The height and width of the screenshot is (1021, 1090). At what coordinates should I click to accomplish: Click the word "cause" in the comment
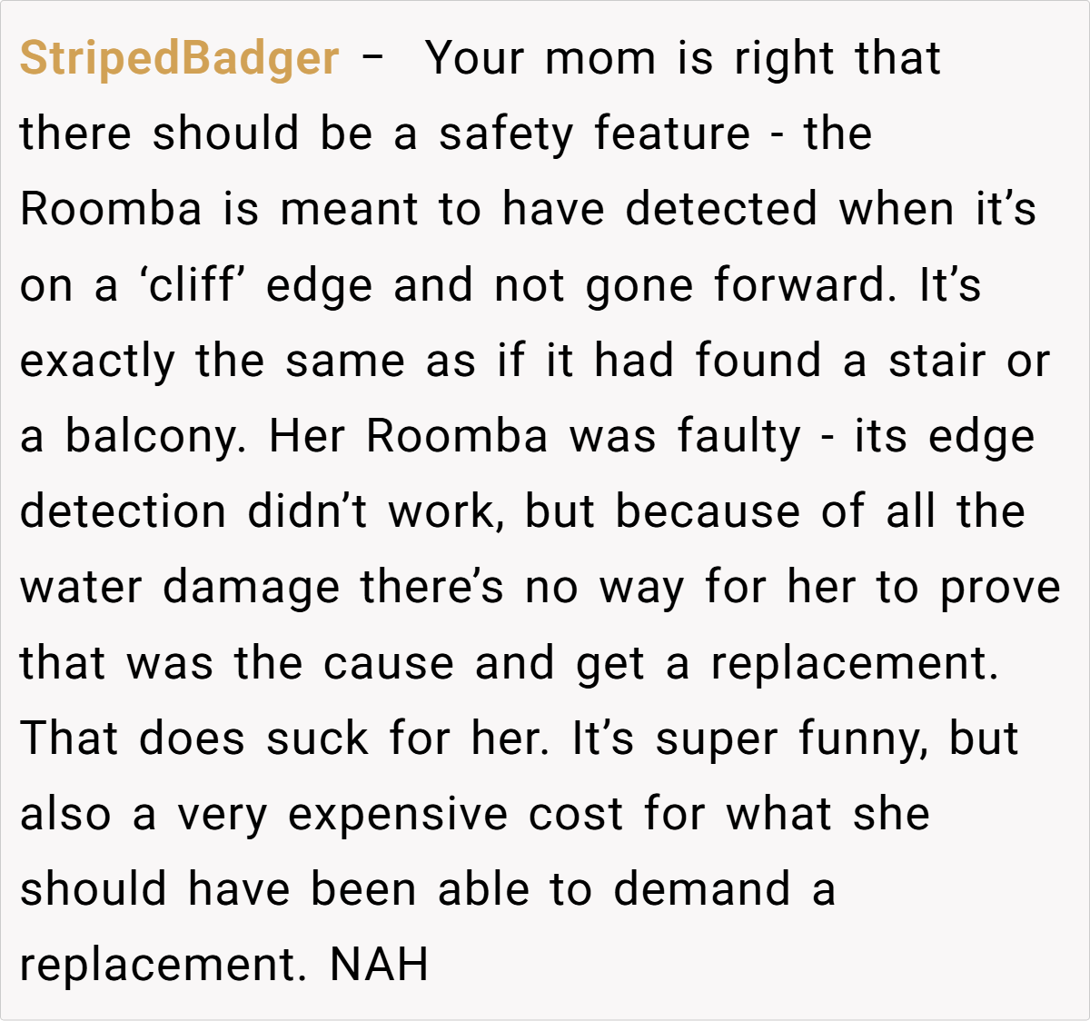[388, 663]
